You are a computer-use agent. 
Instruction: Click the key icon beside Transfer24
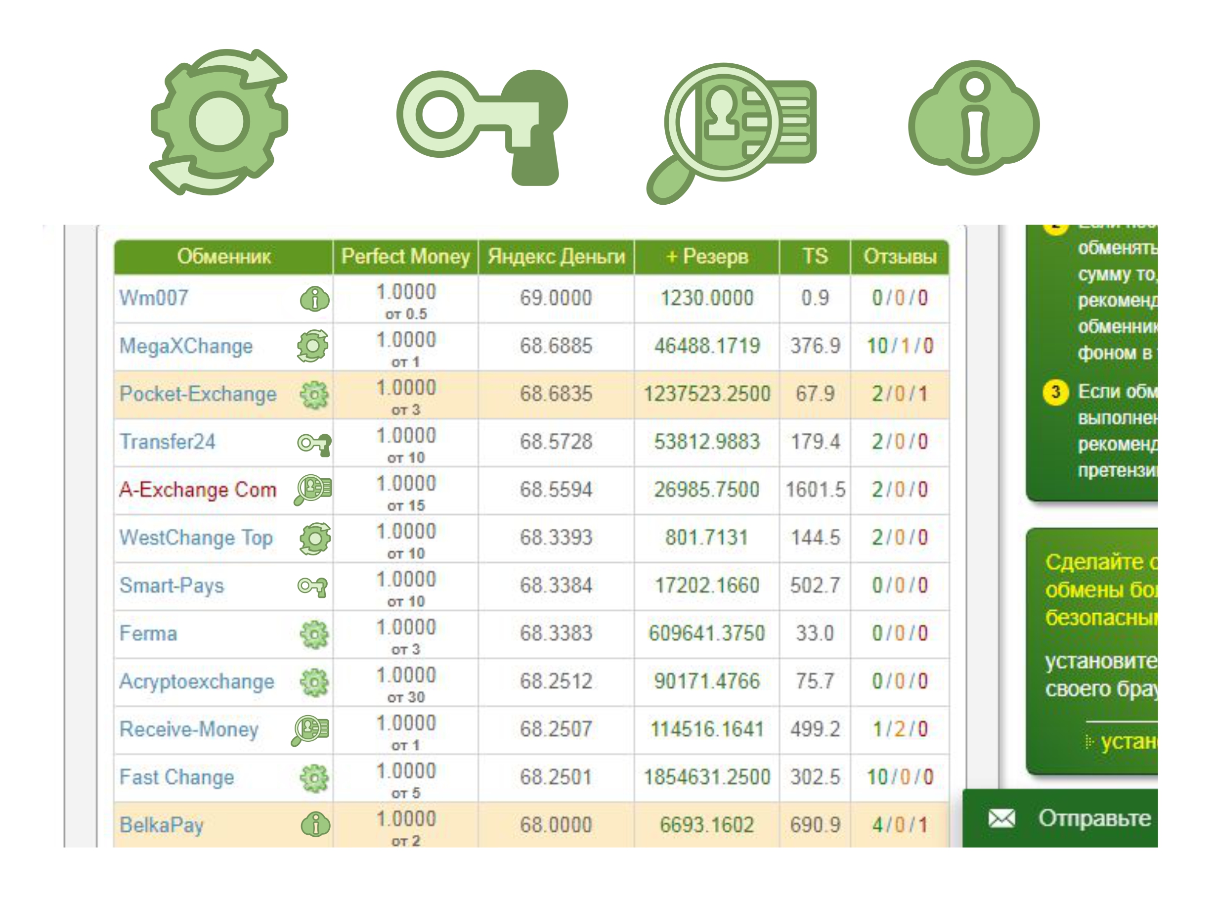(314, 444)
